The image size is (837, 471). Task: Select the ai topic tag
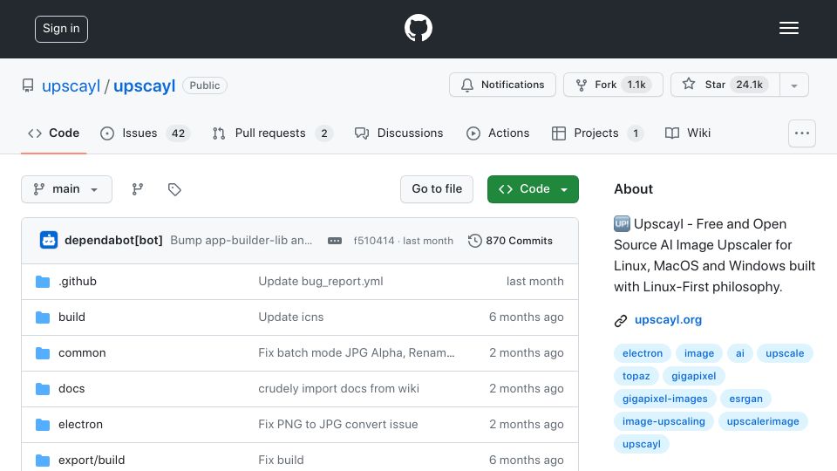740,353
